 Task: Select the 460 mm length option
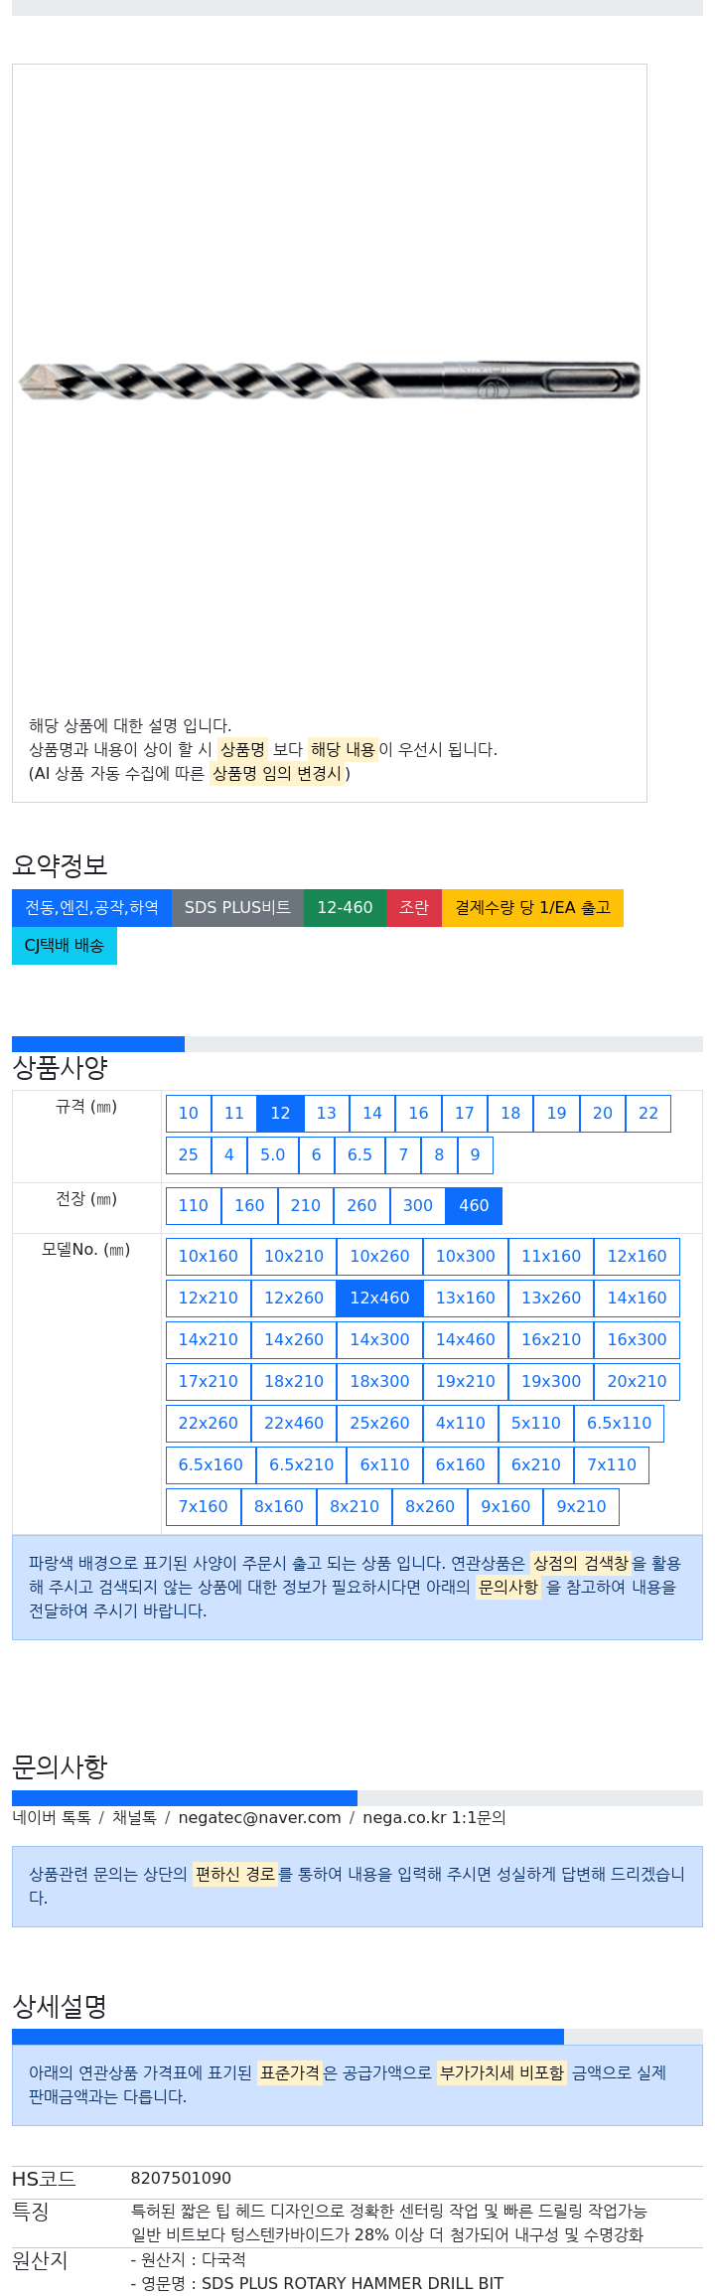(x=474, y=1206)
